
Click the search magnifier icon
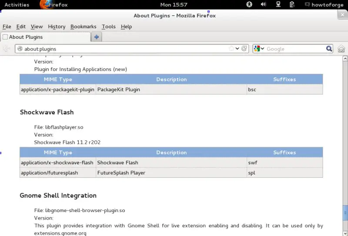(x=329, y=49)
